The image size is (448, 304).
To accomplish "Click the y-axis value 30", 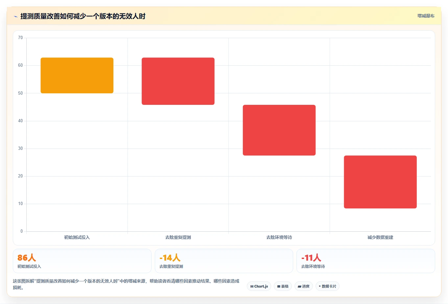I will pos(20,149).
